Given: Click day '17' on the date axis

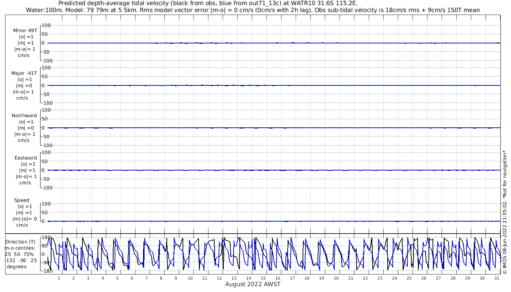Looking at the screenshot, I should click(292, 278).
